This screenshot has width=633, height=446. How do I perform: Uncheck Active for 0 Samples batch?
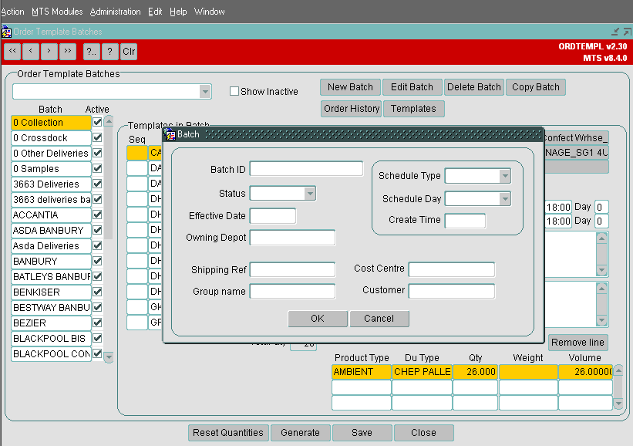[x=97, y=168]
